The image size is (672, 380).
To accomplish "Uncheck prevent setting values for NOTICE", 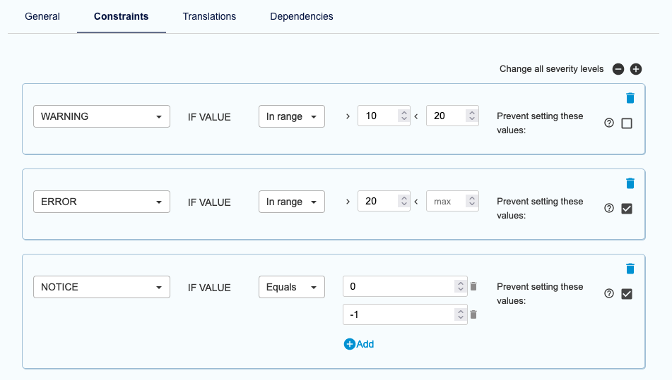I will point(627,294).
